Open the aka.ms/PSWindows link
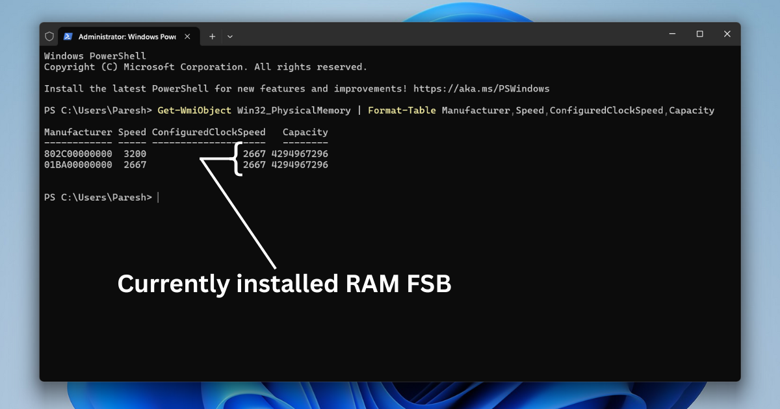Image resolution: width=780 pixels, height=409 pixels. click(481, 88)
